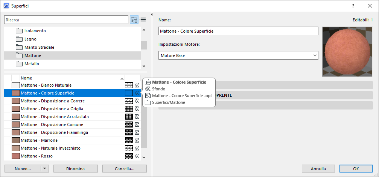Click the hatch icon for Disposizione Accatastata
Viewport: 379px width, 177px height.
coord(129,117)
